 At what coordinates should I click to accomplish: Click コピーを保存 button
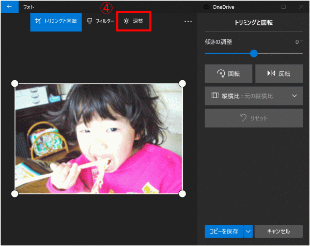224,231
